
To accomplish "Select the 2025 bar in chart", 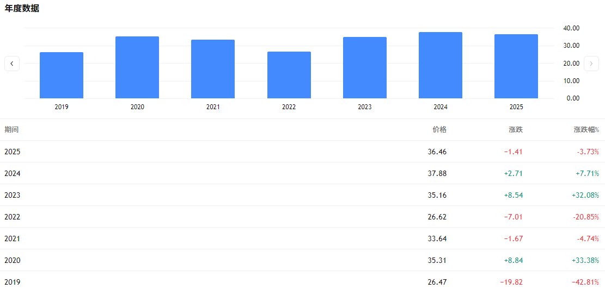I will pyautogui.click(x=516, y=66).
